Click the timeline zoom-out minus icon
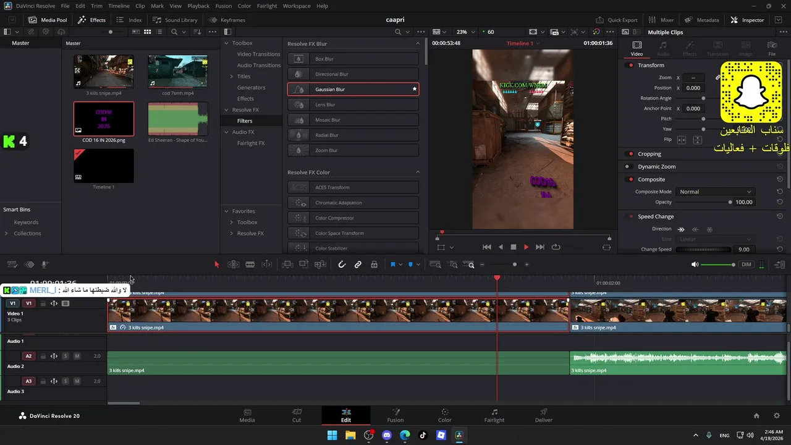The width and height of the screenshot is (791, 445). pyautogui.click(x=482, y=265)
